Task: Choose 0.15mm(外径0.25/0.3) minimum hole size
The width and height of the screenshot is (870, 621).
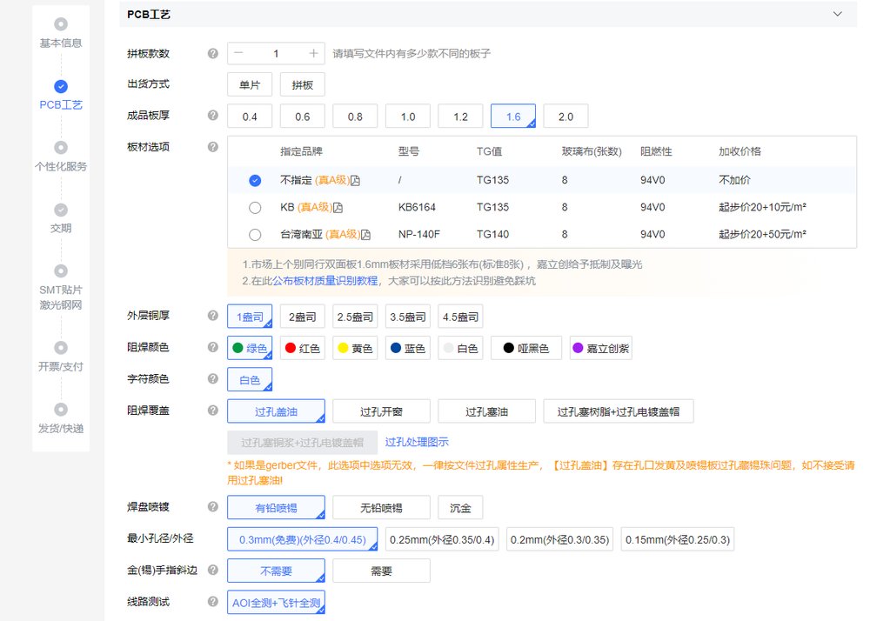Action: [x=678, y=539]
